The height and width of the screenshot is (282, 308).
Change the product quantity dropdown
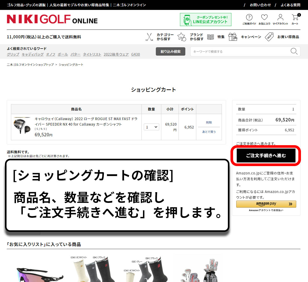point(151,127)
